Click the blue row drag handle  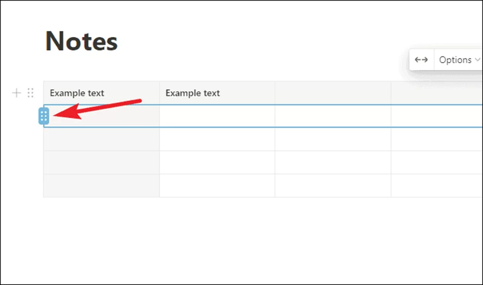tap(44, 116)
